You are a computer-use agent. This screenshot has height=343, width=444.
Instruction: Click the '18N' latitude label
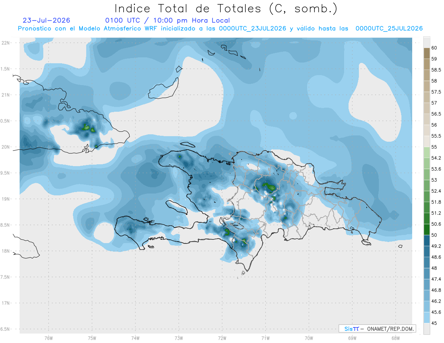pos(6,251)
